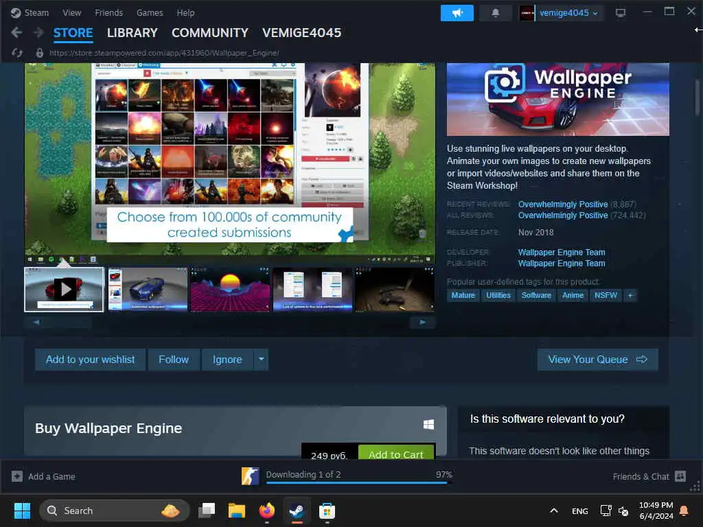Viewport: 703px width, 527px height.
Task: Select the retro sunset screenshot thumbnail
Action: pos(230,290)
